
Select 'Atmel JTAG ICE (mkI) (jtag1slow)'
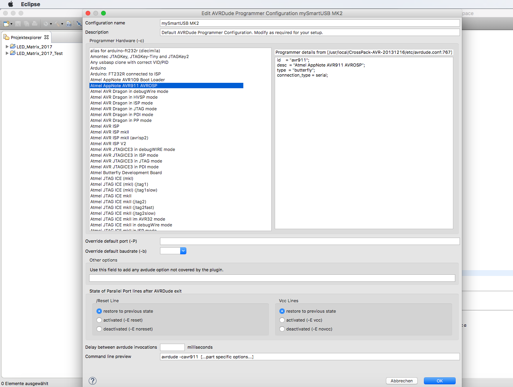coord(124,190)
